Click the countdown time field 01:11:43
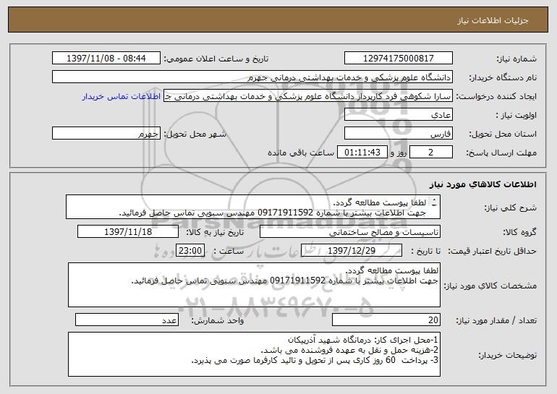 [x=362, y=153]
